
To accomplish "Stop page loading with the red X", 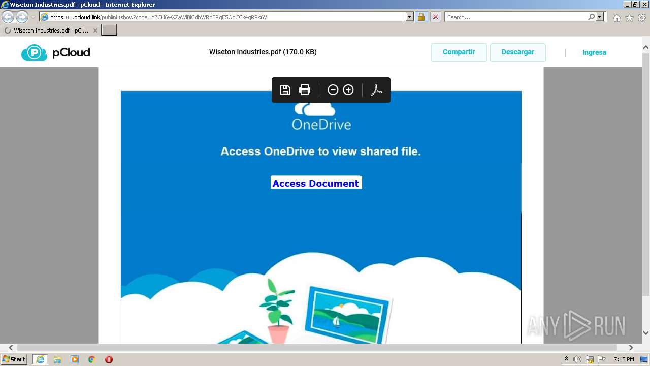I will tap(436, 17).
